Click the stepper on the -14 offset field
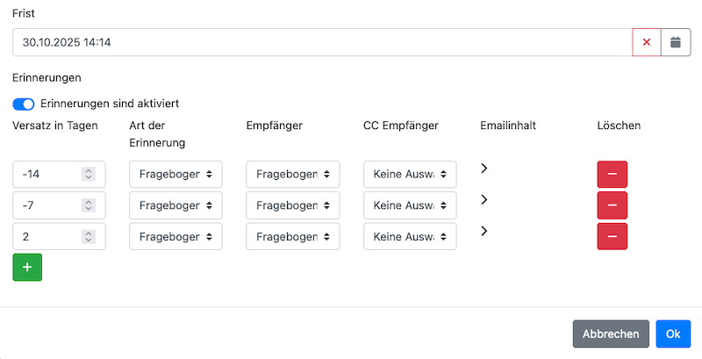The image size is (702, 359). 88,174
